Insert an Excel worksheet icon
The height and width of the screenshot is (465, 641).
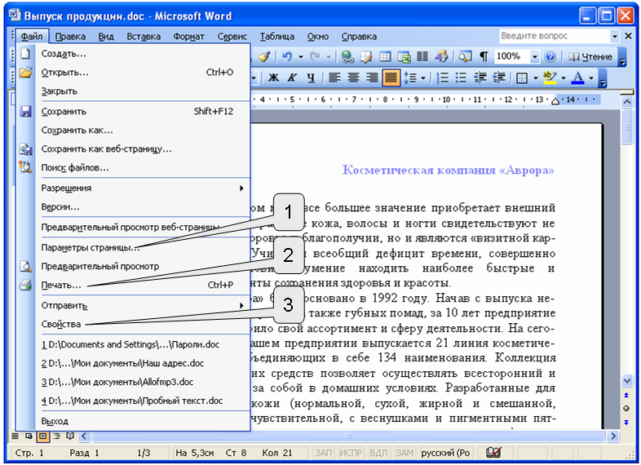point(404,56)
